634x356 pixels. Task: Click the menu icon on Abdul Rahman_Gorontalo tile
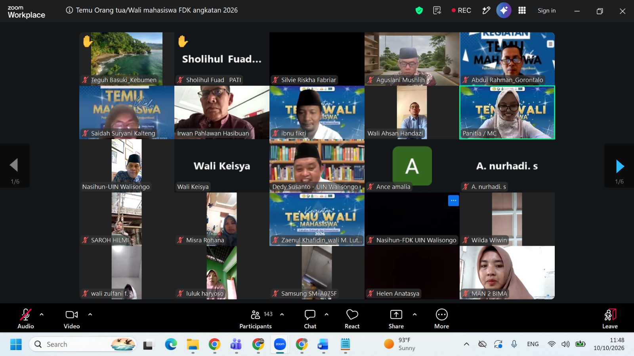point(550,44)
